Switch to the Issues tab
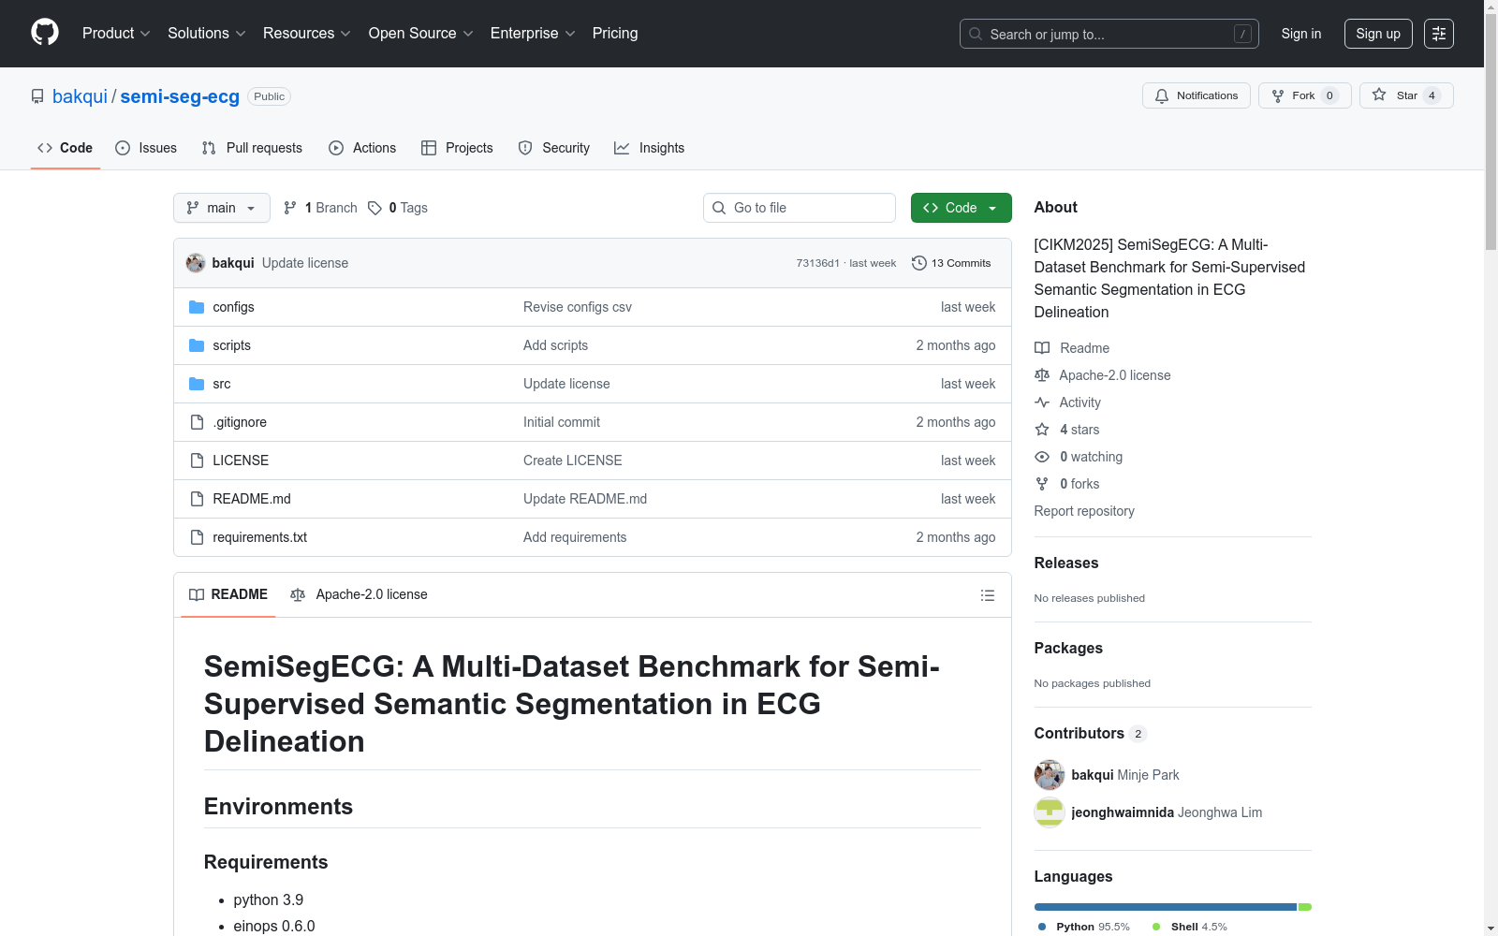 click(x=146, y=148)
